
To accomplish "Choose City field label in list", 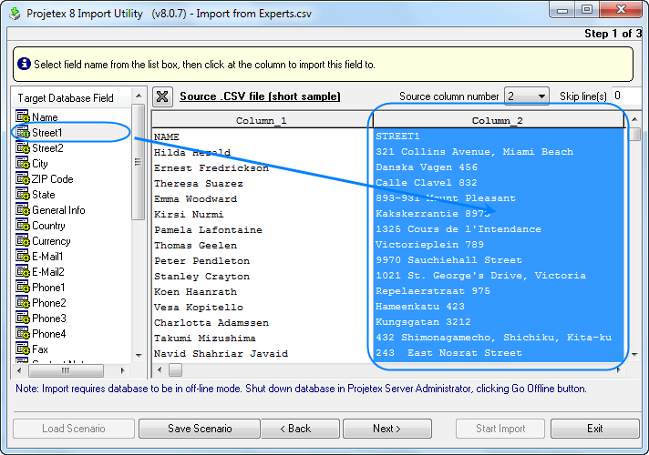I will [x=40, y=164].
